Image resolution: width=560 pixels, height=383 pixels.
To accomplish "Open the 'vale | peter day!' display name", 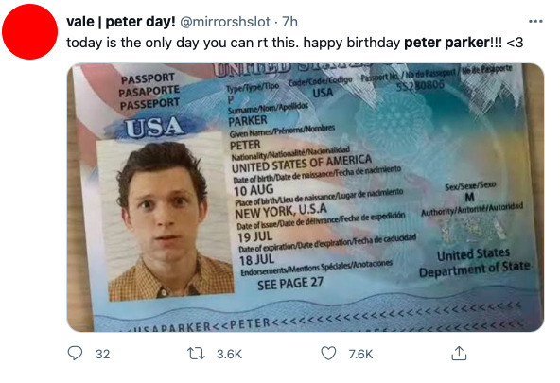I will point(121,22).
